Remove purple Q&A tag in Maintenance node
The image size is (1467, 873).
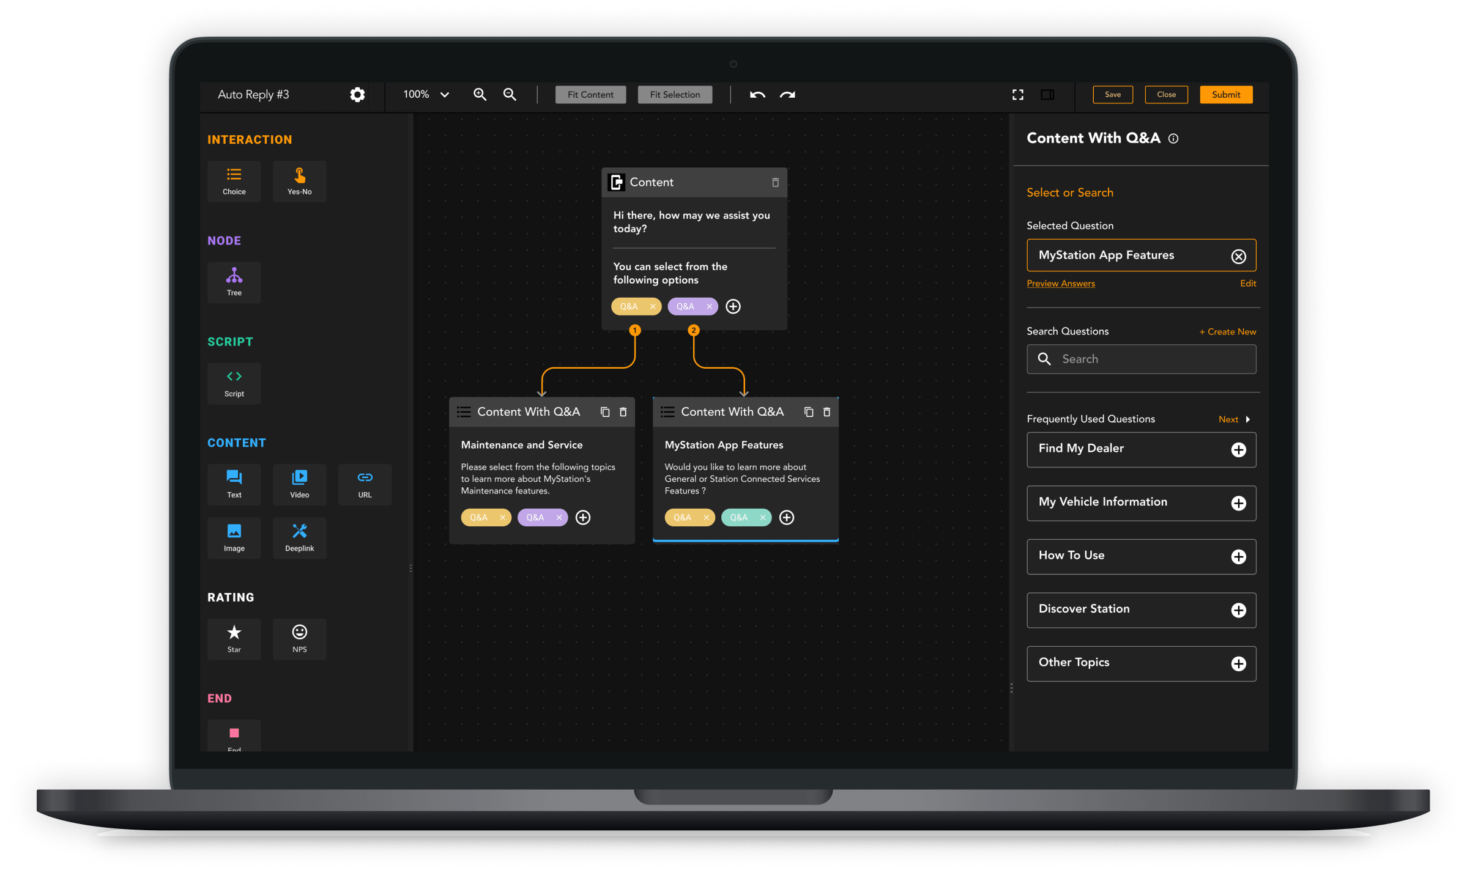point(559,517)
